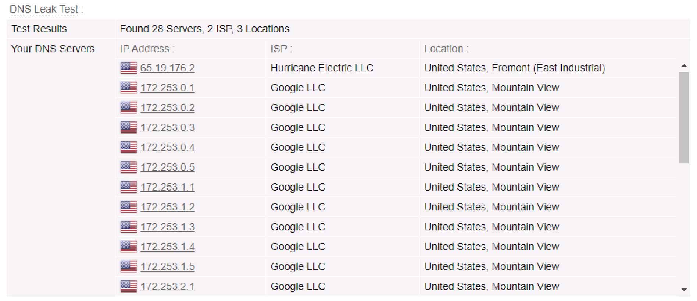The width and height of the screenshot is (697, 301).
Task: Click the DNS server list scrollbar thumb
Action: 684,117
